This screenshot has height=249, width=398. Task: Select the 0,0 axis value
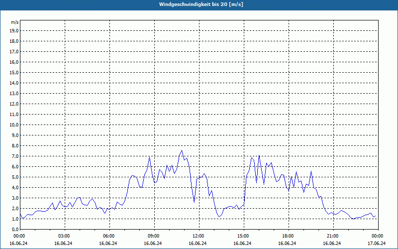click(15, 230)
